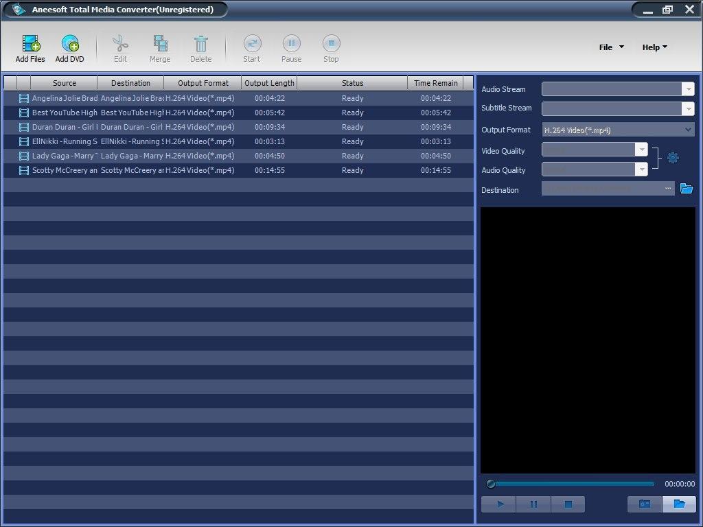Open the Subtitle Stream dropdown
Viewport: 703px width, 527px height.
click(x=689, y=108)
